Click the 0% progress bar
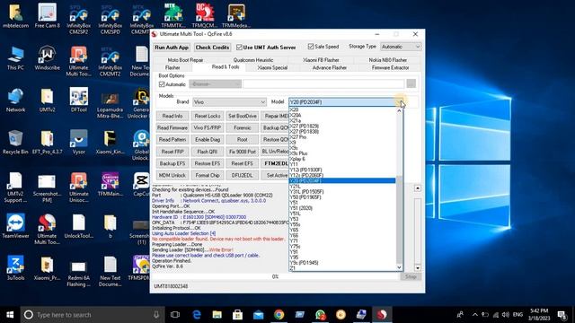Screen dimensions: 575x323 coord(275,277)
